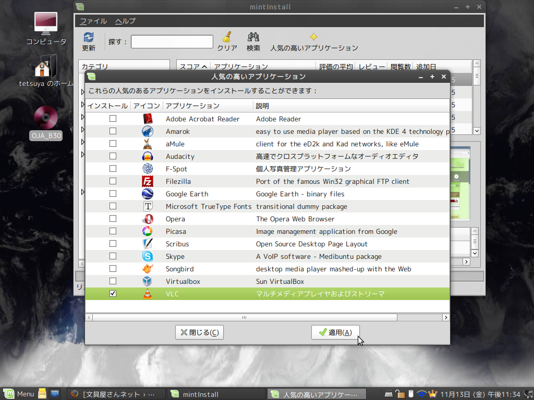The height and width of the screenshot is (400, 534).
Task: Click the dialog horizontal scrollbar handle
Action: (x=245, y=317)
